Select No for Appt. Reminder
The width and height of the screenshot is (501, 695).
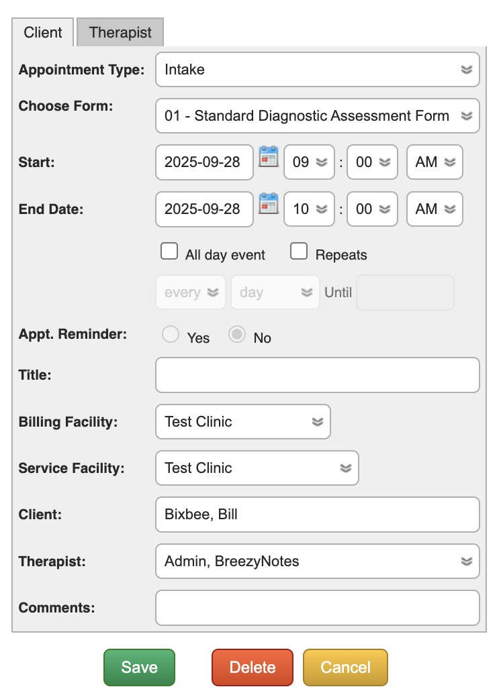237,335
